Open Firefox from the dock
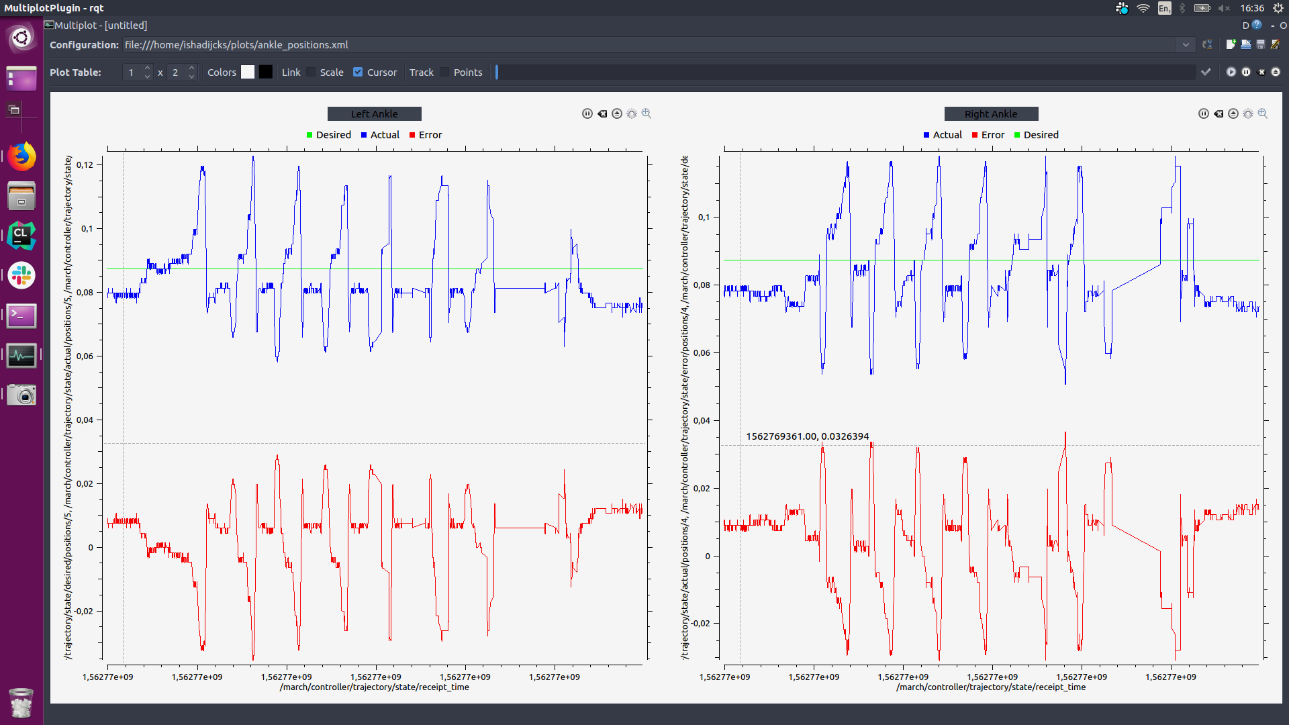Viewport: 1289px width, 725px height. click(x=21, y=156)
